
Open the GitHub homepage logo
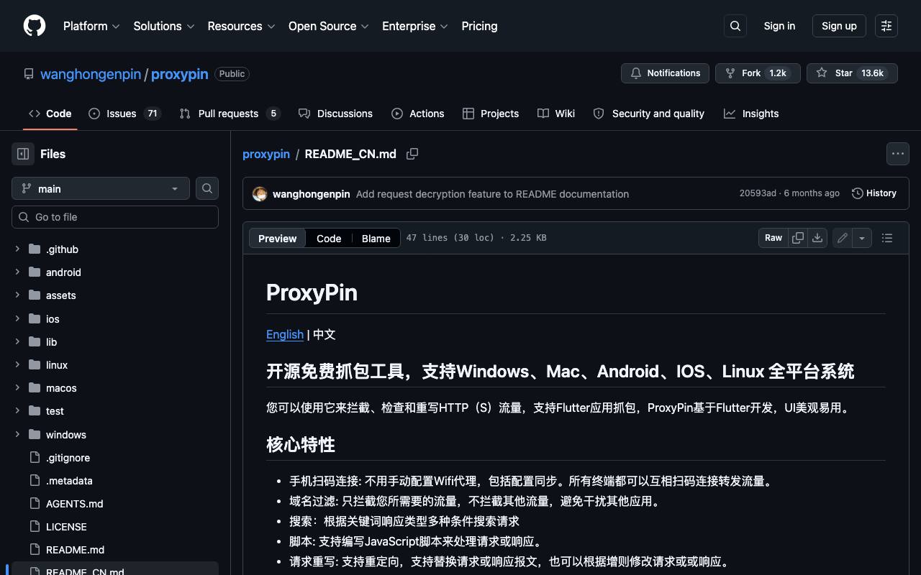35,26
